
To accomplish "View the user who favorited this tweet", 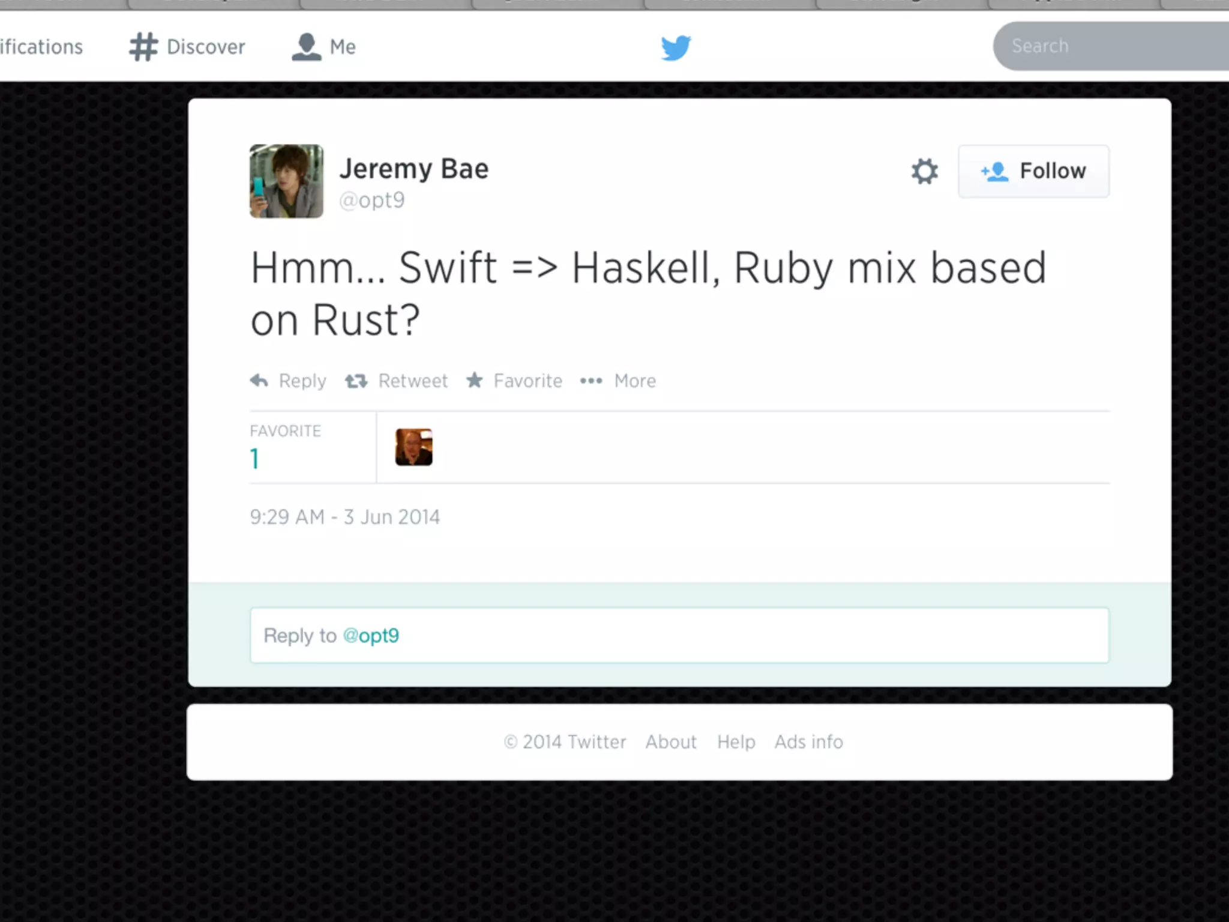I will tap(413, 447).
